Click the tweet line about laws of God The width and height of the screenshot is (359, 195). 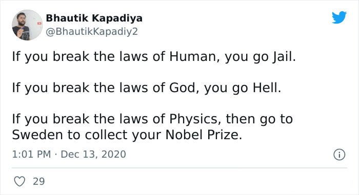147,88
